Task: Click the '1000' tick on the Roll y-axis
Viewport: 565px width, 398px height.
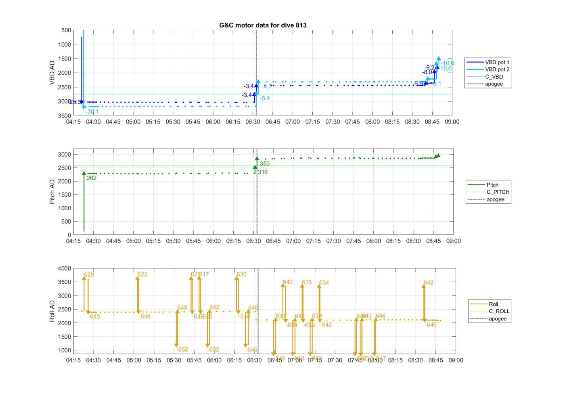Action: coord(65,350)
